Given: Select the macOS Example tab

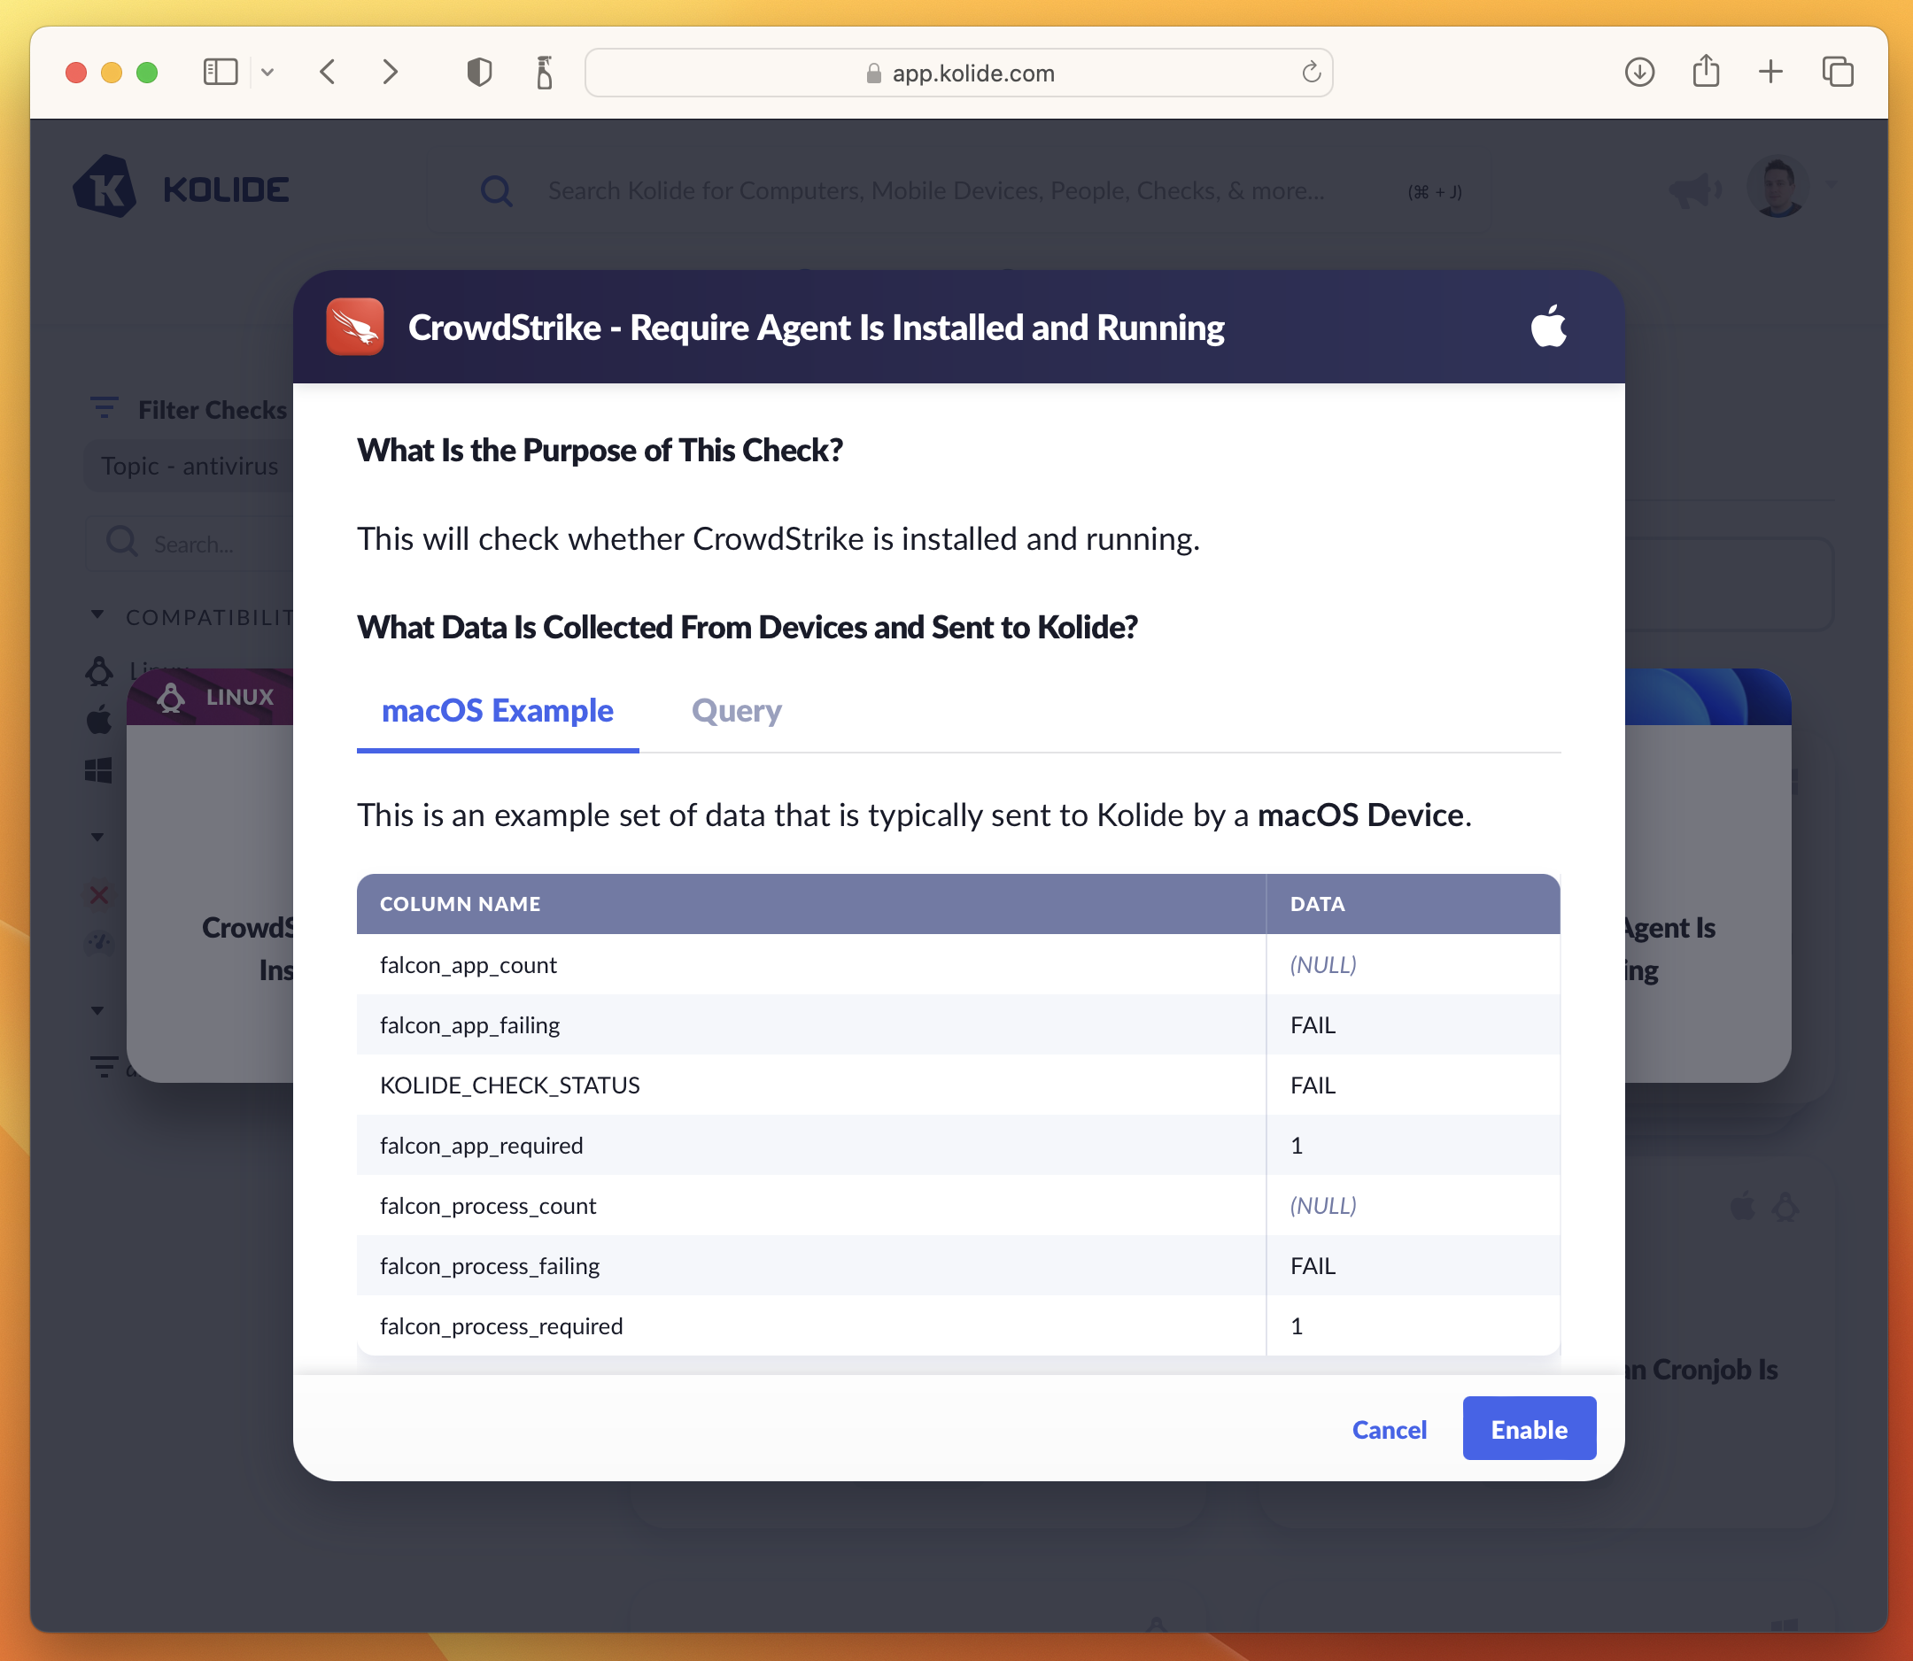Looking at the screenshot, I should [497, 711].
